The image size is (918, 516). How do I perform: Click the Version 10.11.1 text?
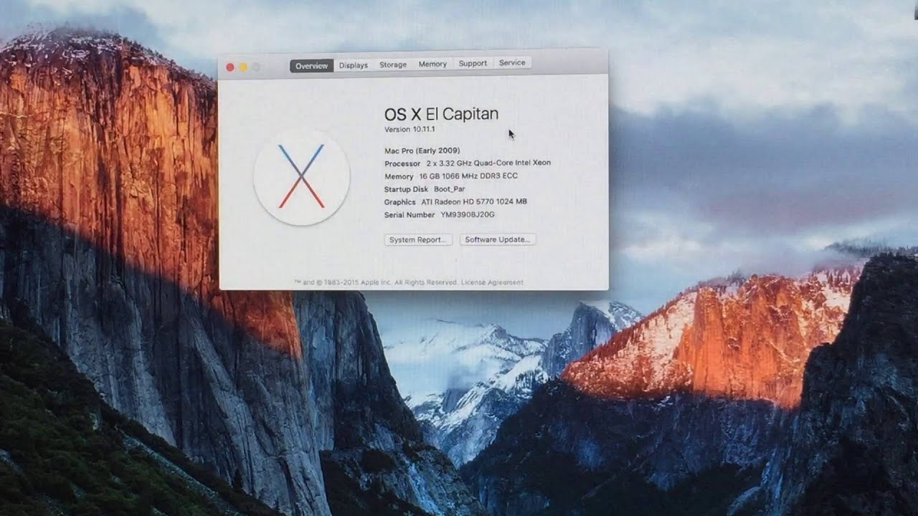(410, 130)
